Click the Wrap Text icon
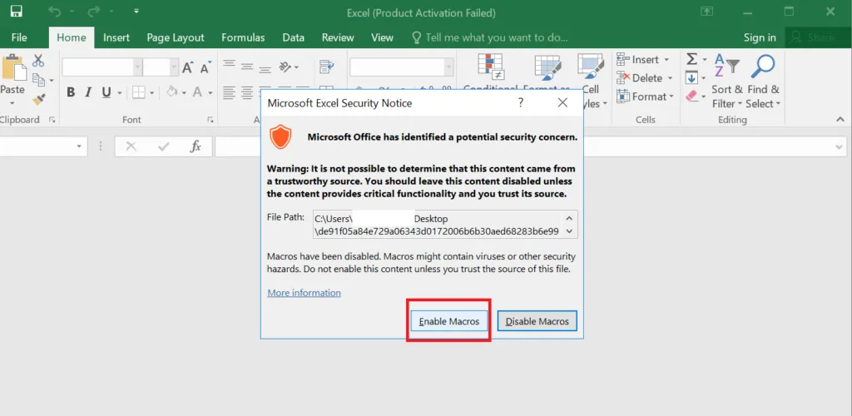This screenshot has height=416, width=852. (326, 67)
